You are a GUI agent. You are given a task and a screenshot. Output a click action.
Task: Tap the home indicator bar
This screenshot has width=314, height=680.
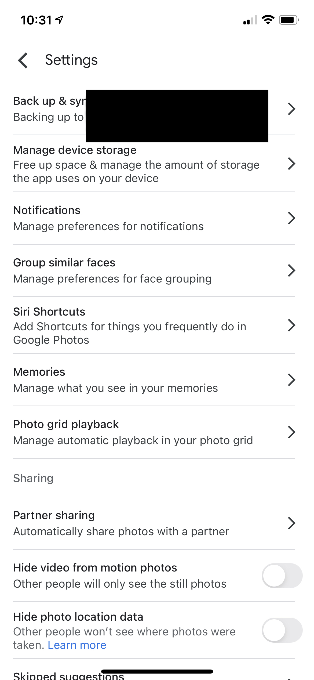[x=157, y=671]
